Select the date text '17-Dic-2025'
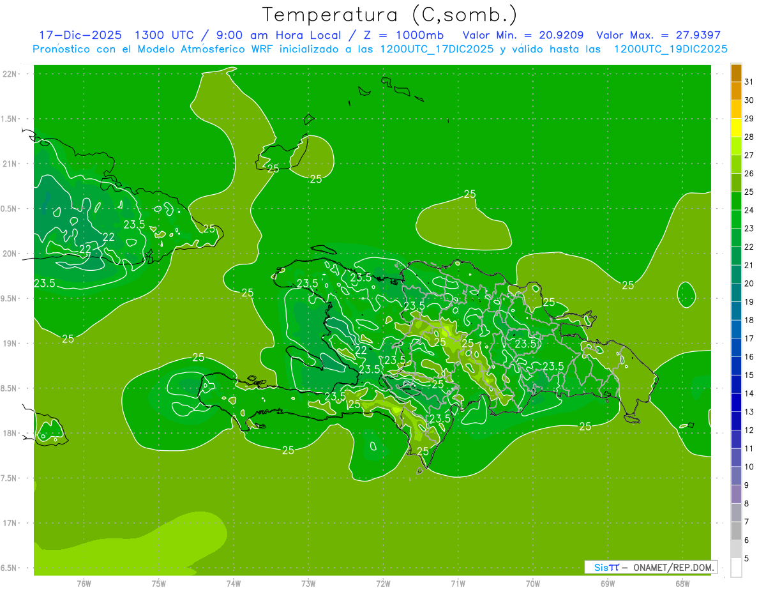The image size is (766, 592). pyautogui.click(x=79, y=35)
